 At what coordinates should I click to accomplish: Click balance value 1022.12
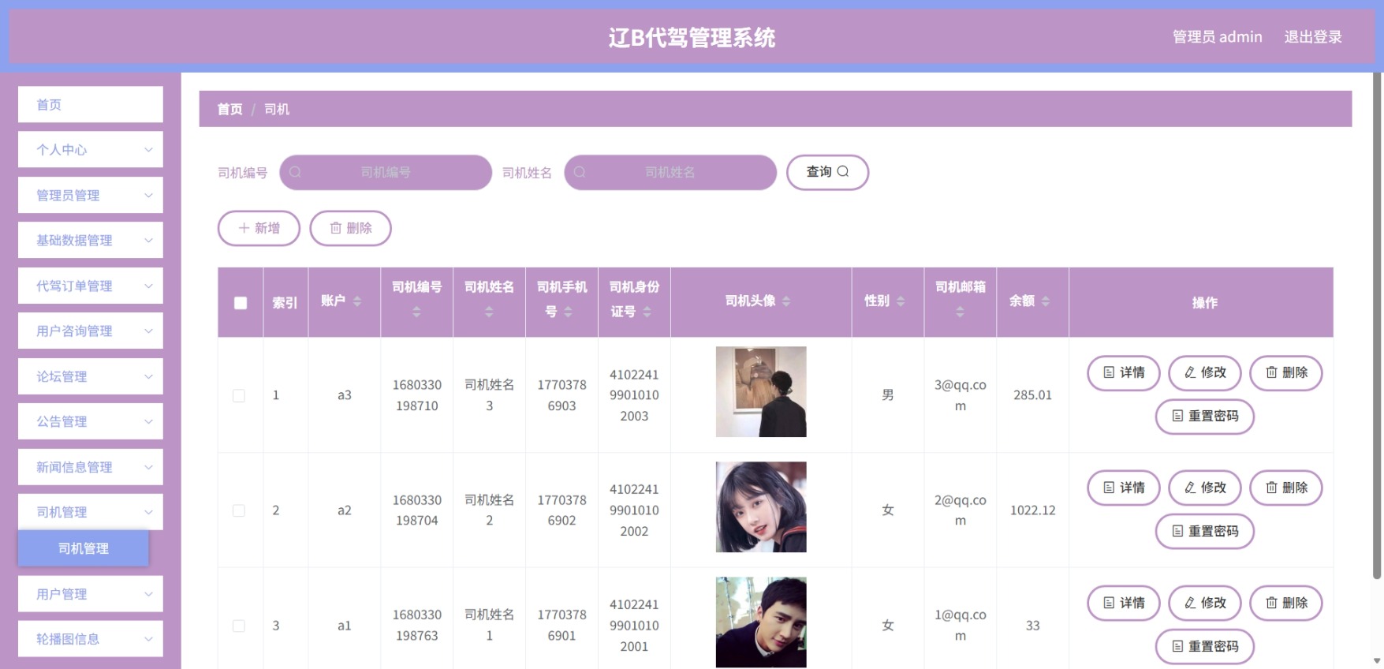coord(1032,510)
